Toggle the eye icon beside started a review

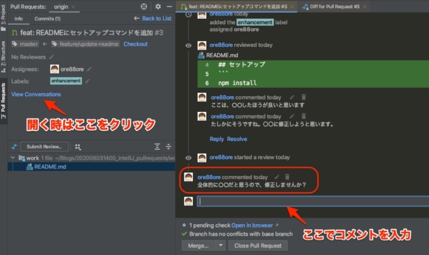point(188,158)
